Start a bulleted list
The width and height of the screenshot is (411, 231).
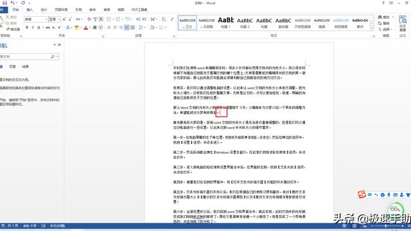(x=109, y=19)
